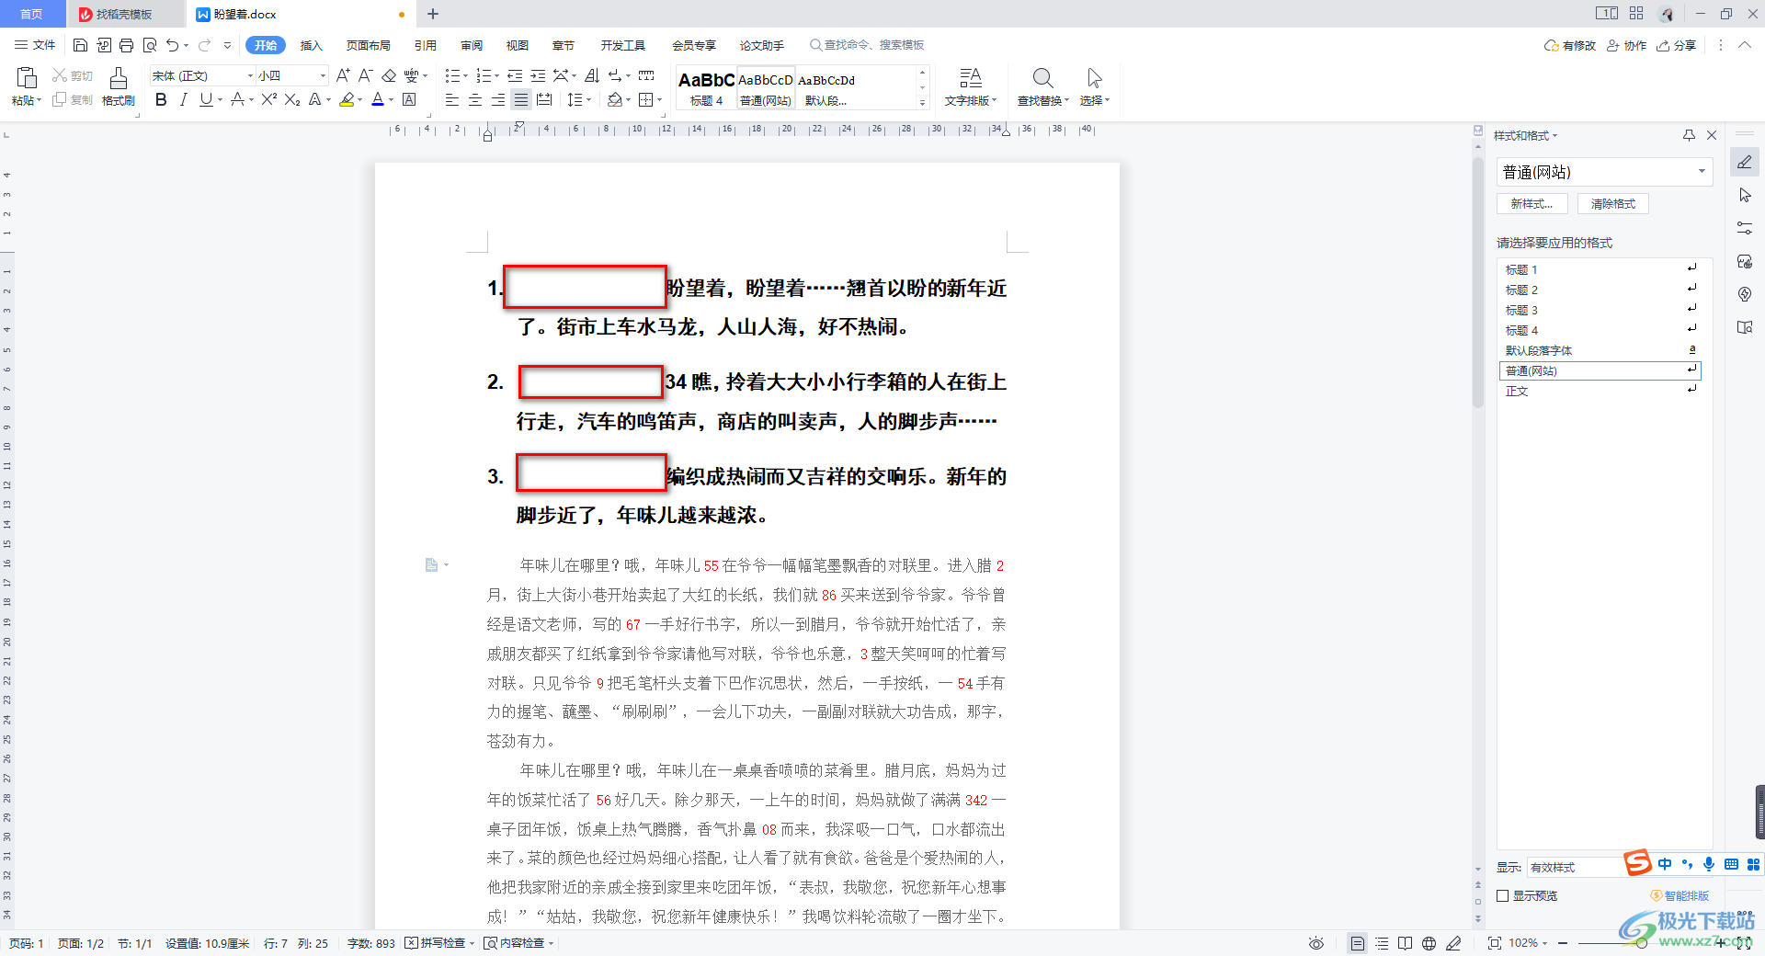Toggle justified text alignment
This screenshot has height=956, width=1765.
tap(521, 99)
